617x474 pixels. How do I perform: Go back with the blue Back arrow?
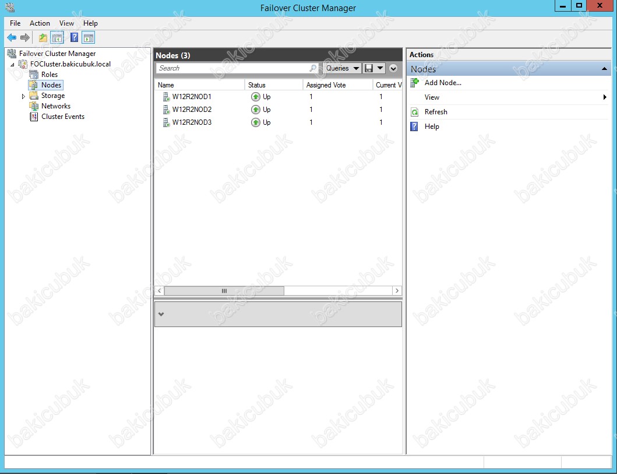(x=12, y=38)
